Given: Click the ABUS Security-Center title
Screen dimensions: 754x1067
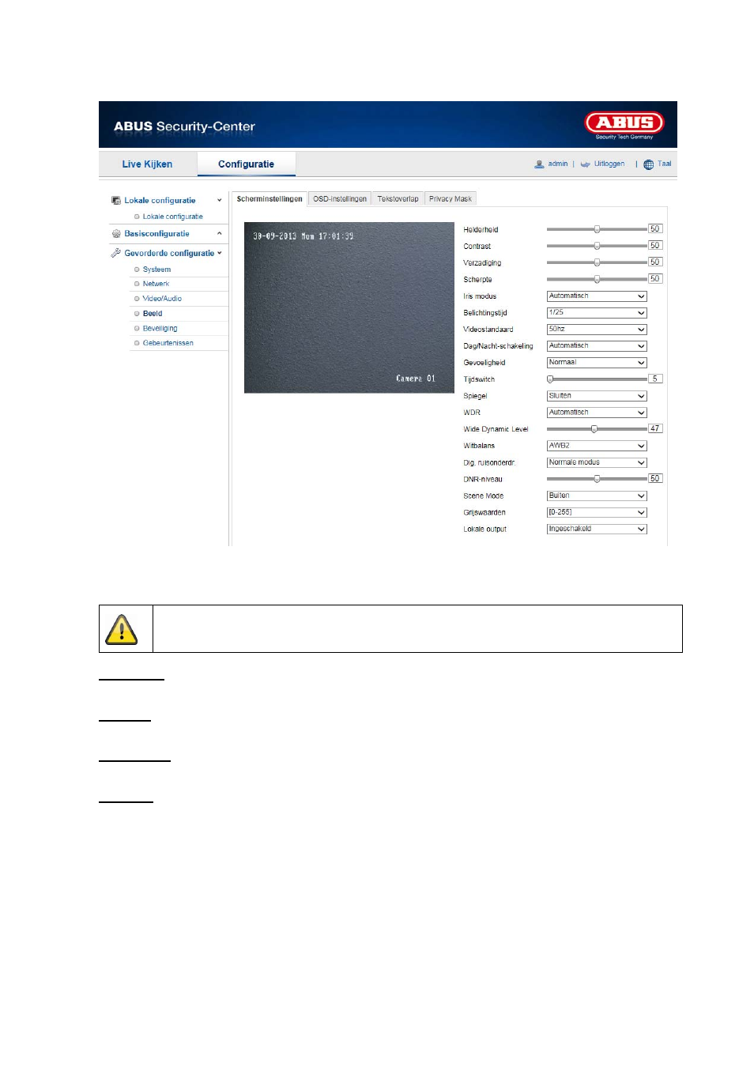Looking at the screenshot, I should (184, 126).
